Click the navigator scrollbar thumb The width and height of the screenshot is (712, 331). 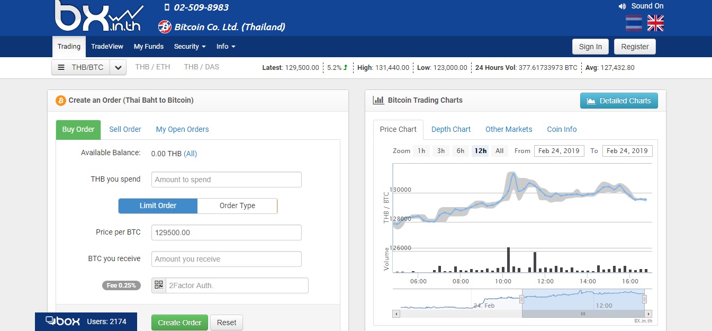(x=583, y=314)
